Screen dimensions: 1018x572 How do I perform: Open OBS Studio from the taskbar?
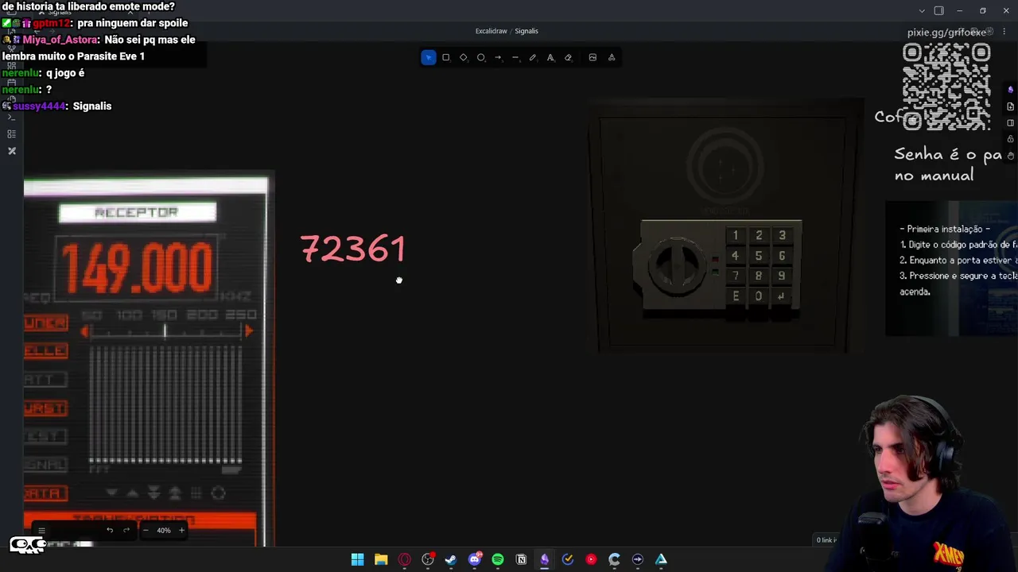coord(428,559)
